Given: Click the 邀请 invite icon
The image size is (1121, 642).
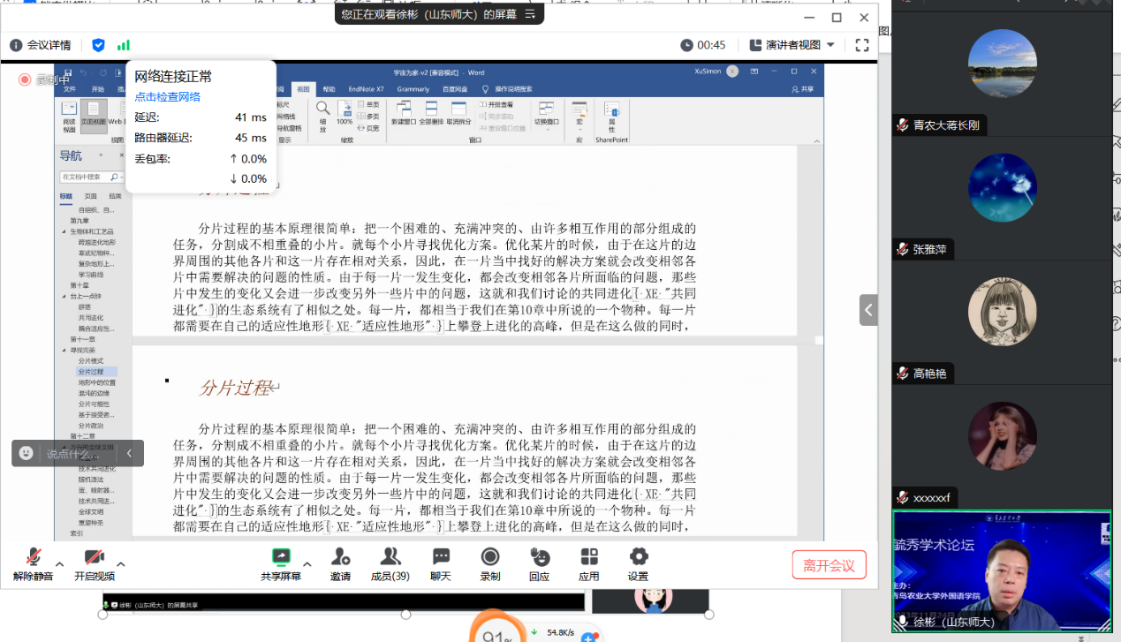Looking at the screenshot, I should click(x=340, y=563).
